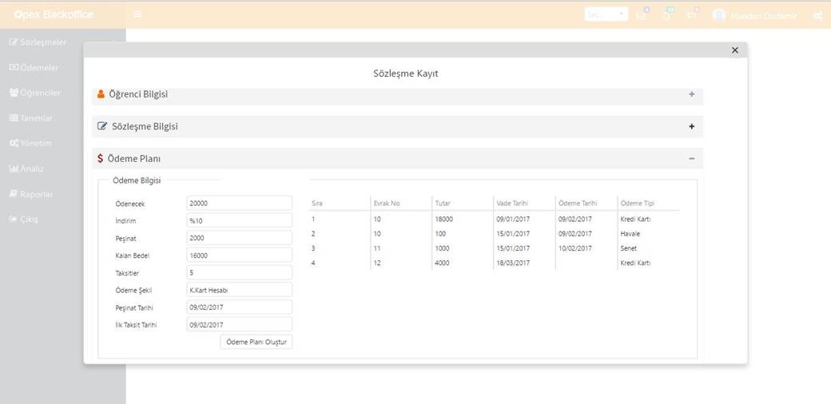The image size is (831, 404).
Task: Open the notifications bell icon
Action: pyautogui.click(x=666, y=15)
